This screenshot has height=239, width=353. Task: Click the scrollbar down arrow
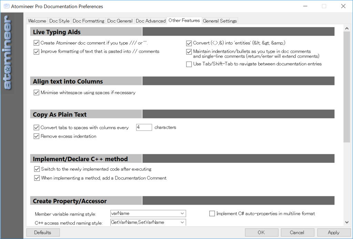click(x=347, y=222)
